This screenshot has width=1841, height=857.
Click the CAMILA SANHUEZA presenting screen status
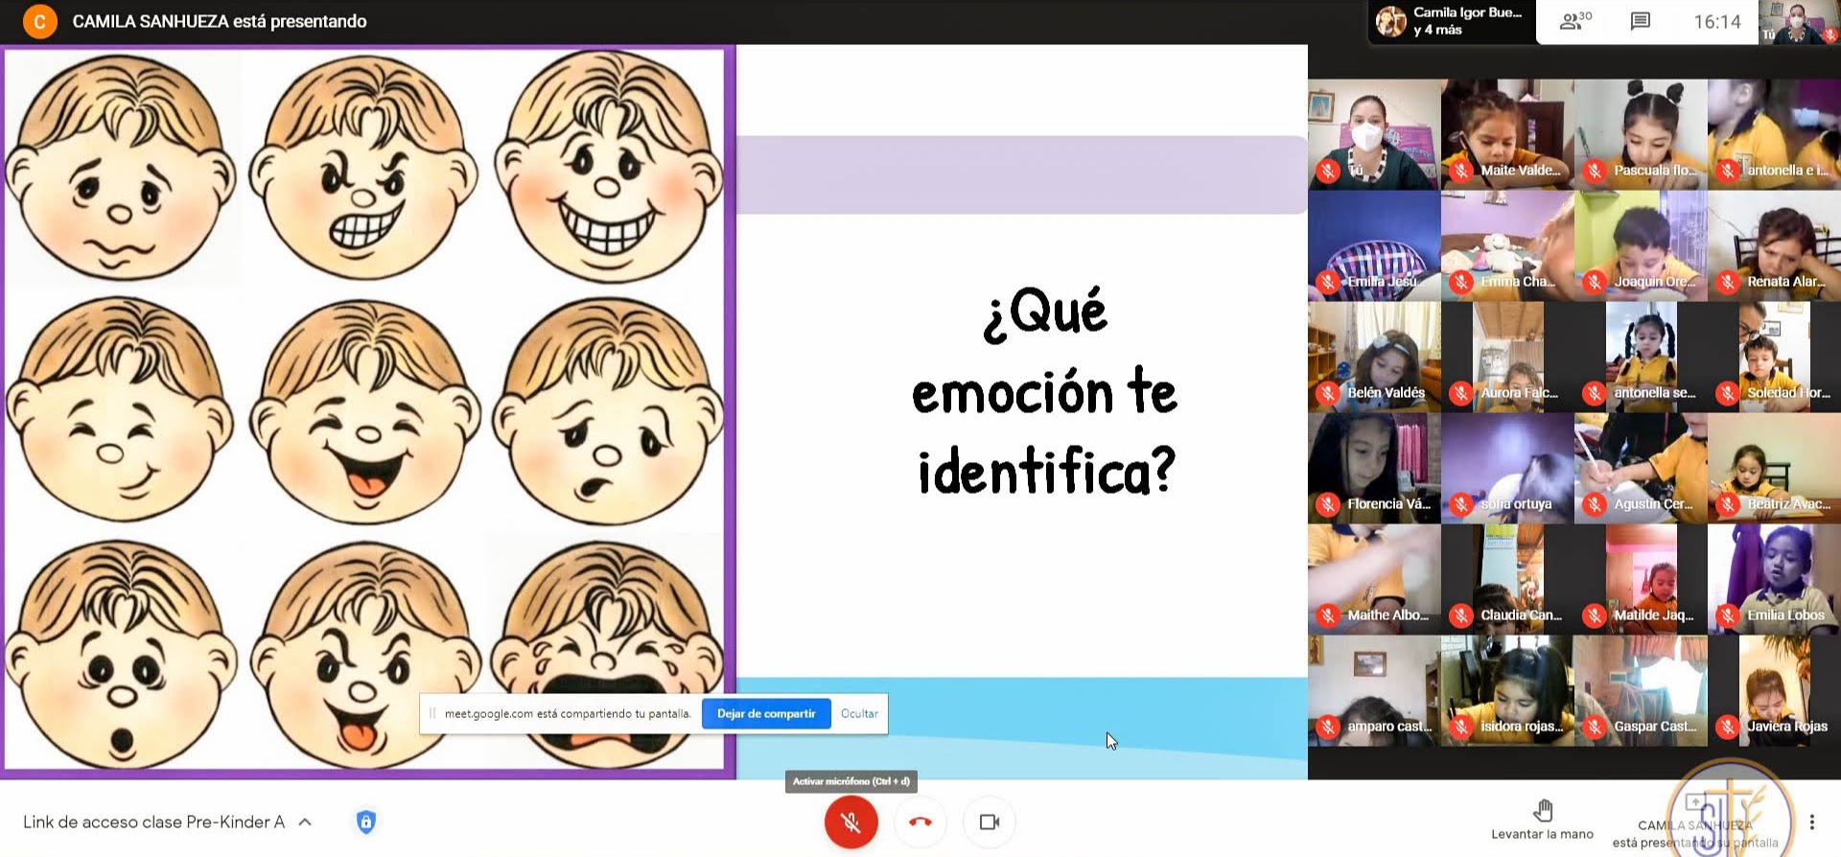tap(1694, 833)
